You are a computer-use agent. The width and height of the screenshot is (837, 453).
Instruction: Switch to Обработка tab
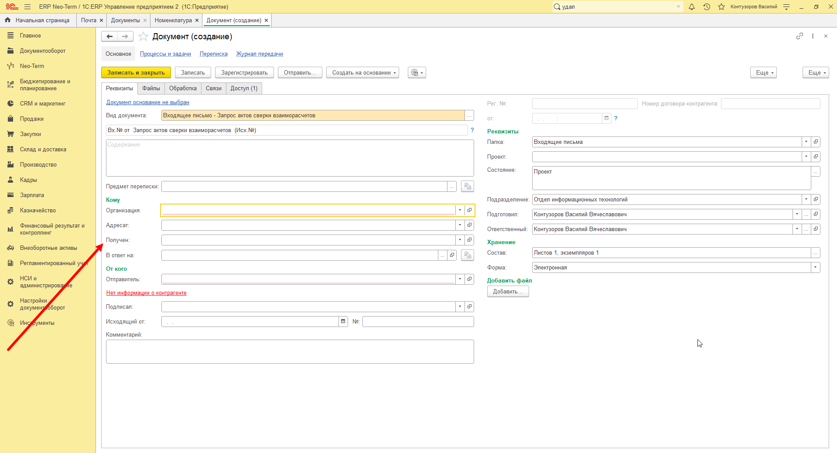click(183, 88)
